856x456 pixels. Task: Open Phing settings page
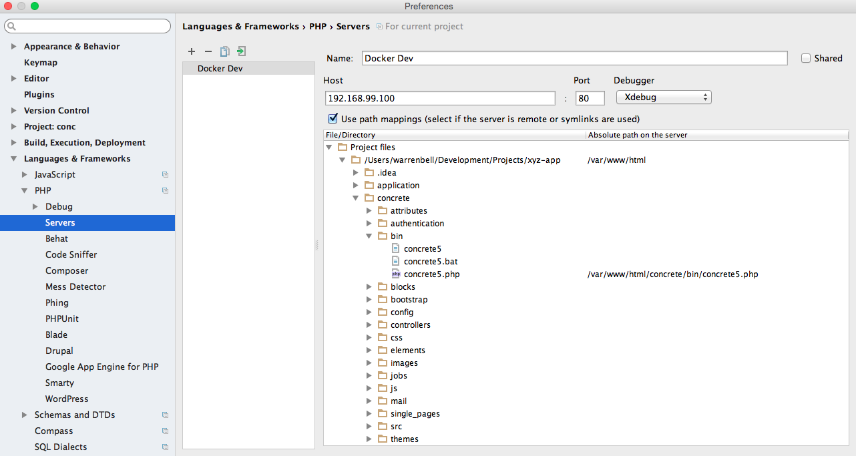click(57, 303)
